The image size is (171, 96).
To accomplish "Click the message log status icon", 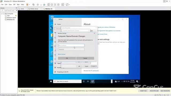I will coord(168,95).
